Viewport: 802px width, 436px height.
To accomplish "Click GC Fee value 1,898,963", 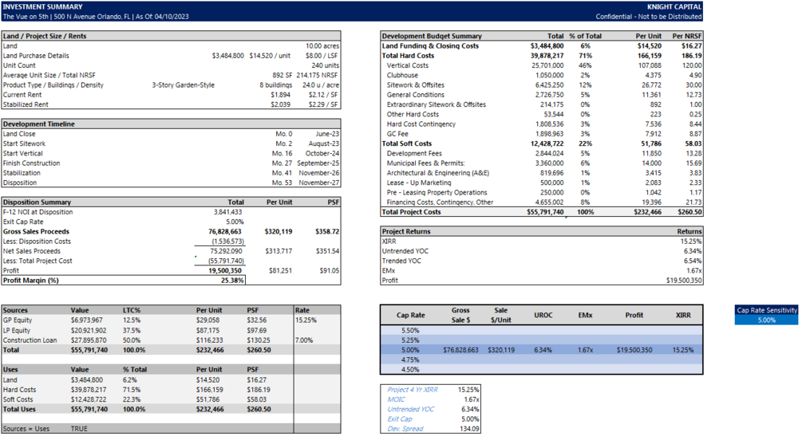I will pyautogui.click(x=549, y=134).
